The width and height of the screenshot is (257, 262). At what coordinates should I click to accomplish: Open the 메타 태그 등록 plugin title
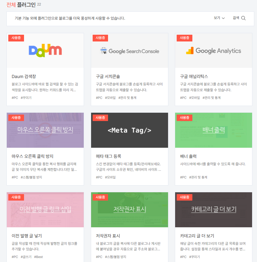click(108, 156)
